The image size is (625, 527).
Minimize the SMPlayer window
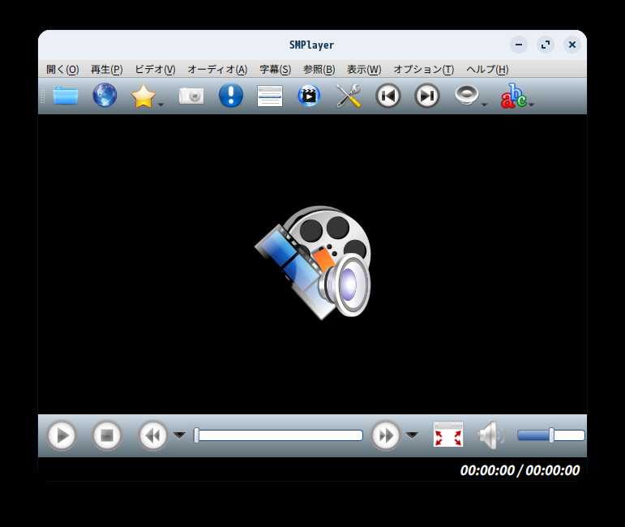(x=519, y=45)
